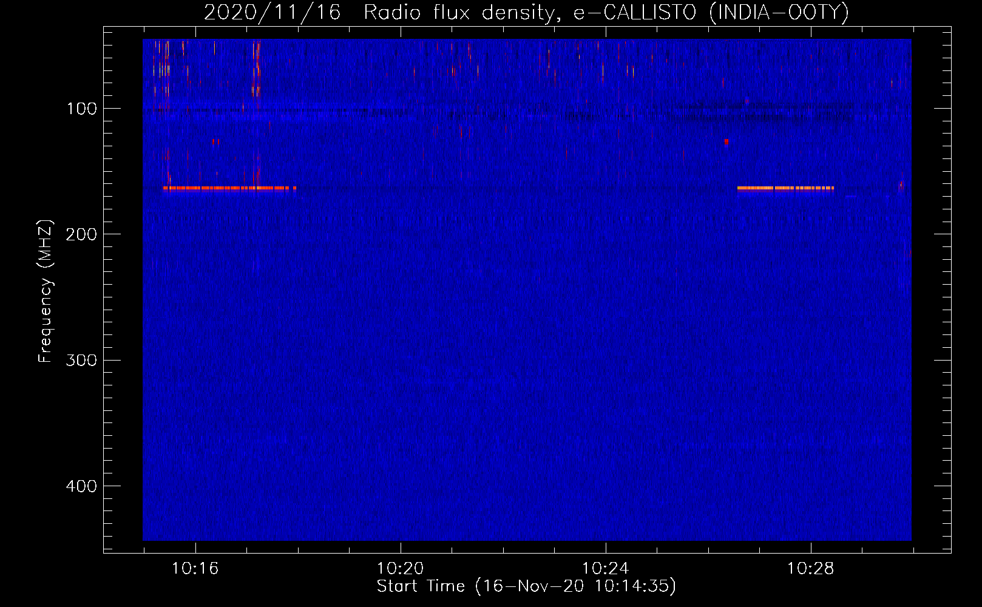Click the 100 frequency tick label
The width and height of the screenshot is (982, 607).
(x=82, y=109)
